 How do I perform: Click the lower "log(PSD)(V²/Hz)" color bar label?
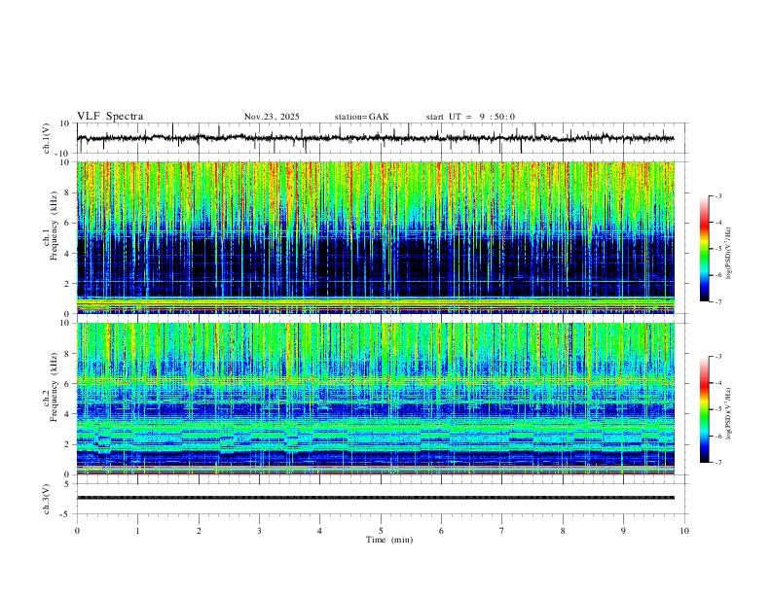pyautogui.click(x=729, y=413)
